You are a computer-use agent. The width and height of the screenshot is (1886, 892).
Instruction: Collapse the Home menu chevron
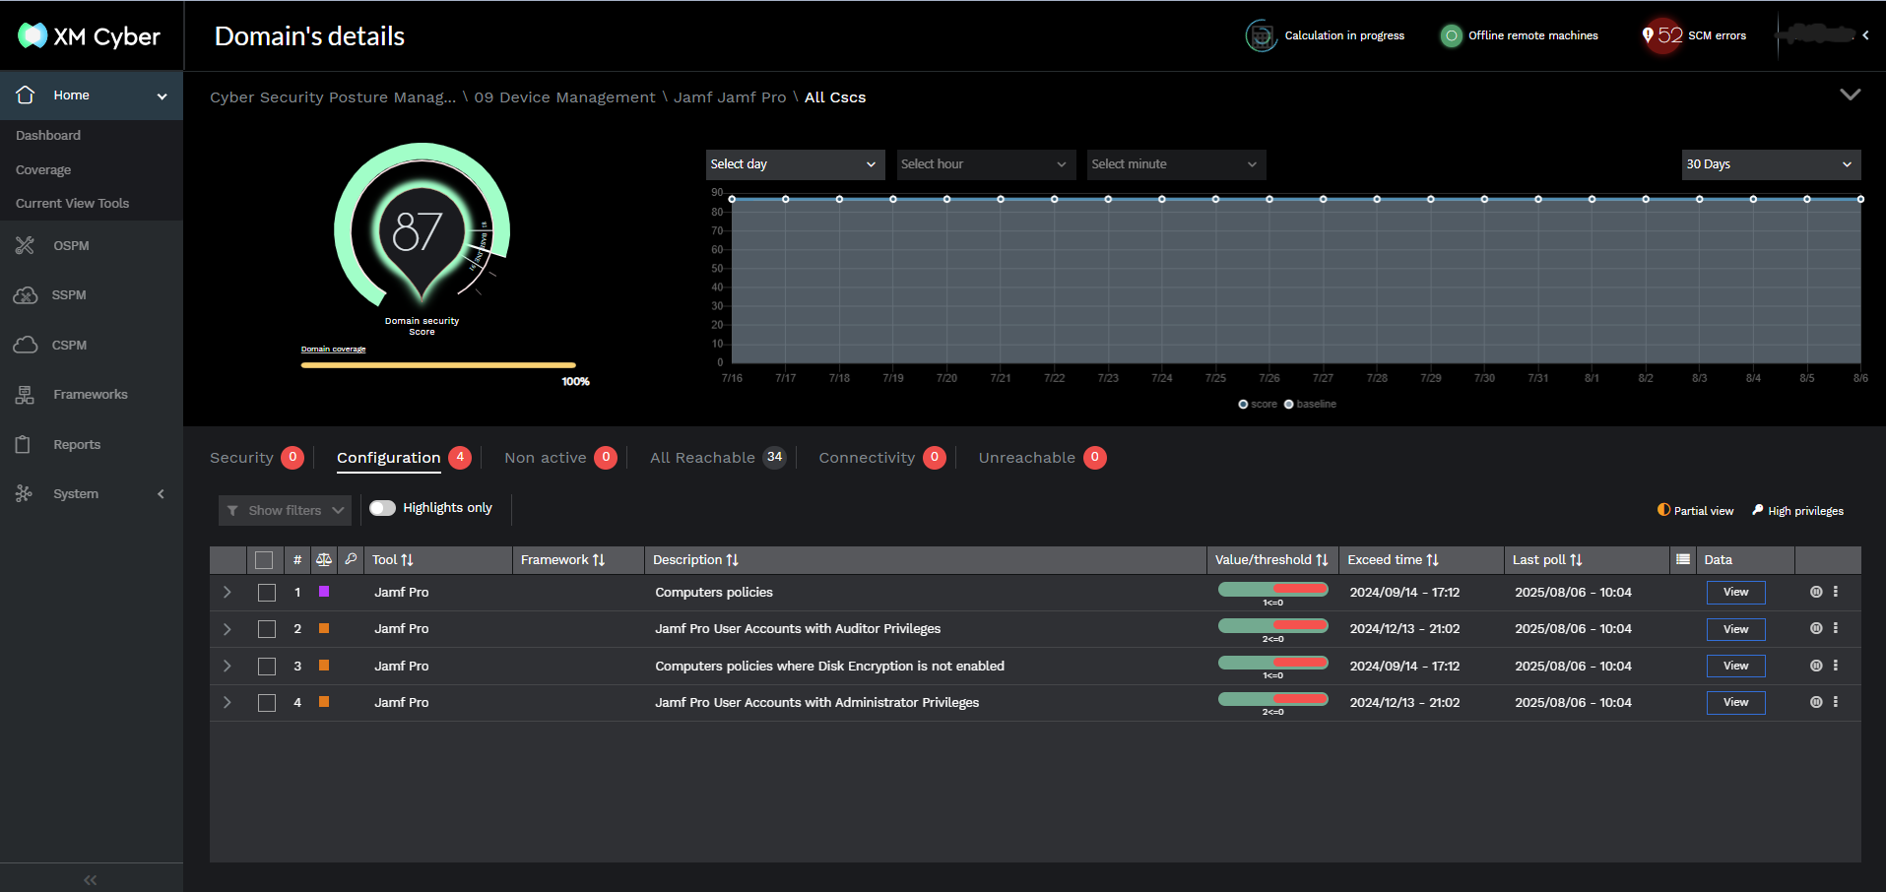163,96
